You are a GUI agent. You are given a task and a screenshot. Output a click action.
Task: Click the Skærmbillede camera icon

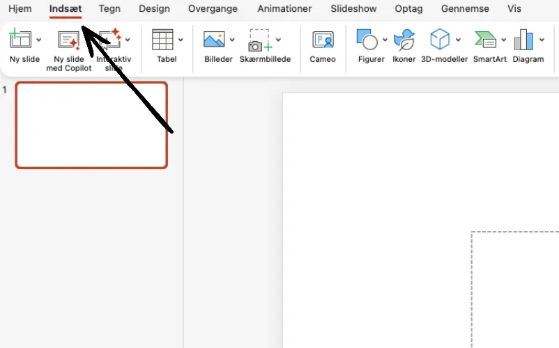tap(260, 40)
